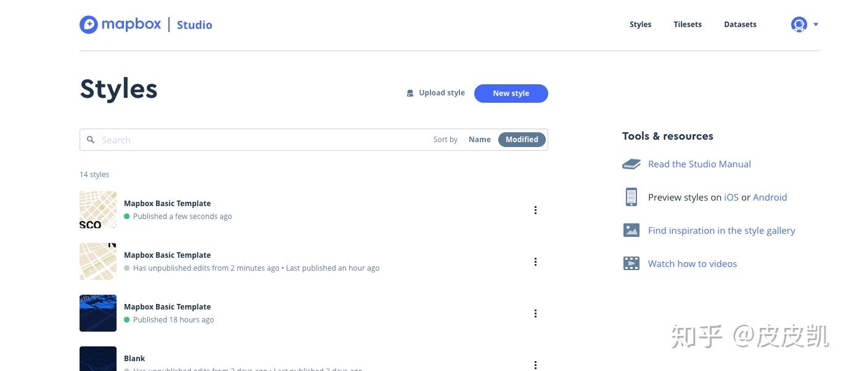Open options menu for style published 18 hours ago
Image resolution: width=851 pixels, height=371 pixels.
[x=535, y=314]
